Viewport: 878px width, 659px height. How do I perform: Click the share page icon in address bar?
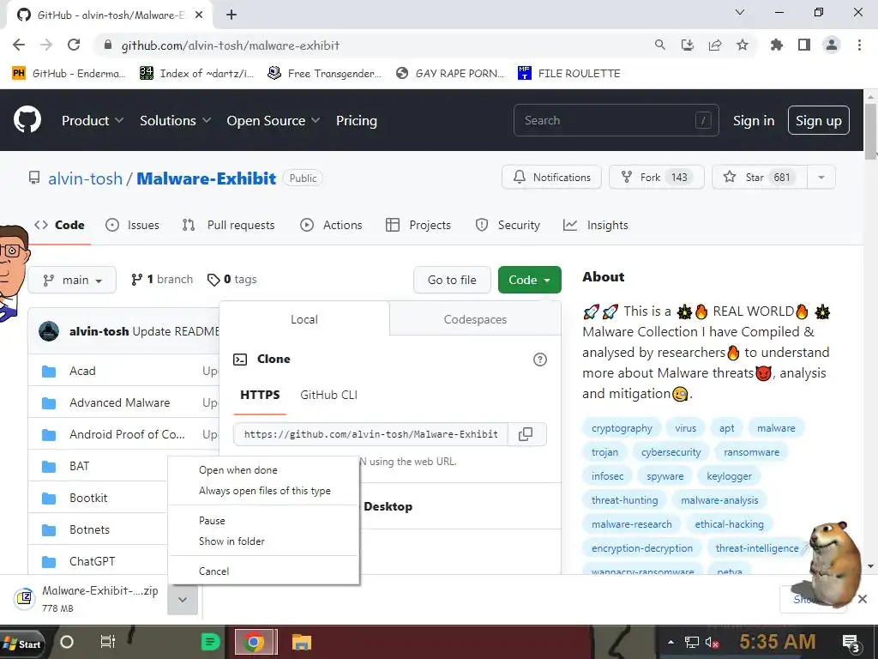click(715, 45)
